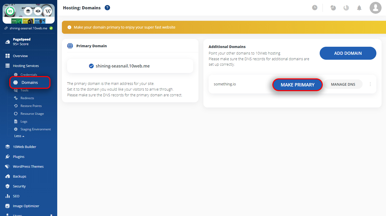Open the help question mark icon

point(107,8)
